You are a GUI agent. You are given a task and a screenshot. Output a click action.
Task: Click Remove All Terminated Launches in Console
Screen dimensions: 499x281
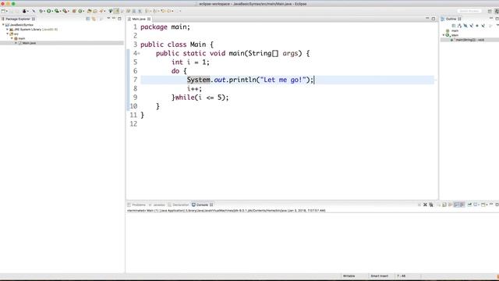pos(431,205)
